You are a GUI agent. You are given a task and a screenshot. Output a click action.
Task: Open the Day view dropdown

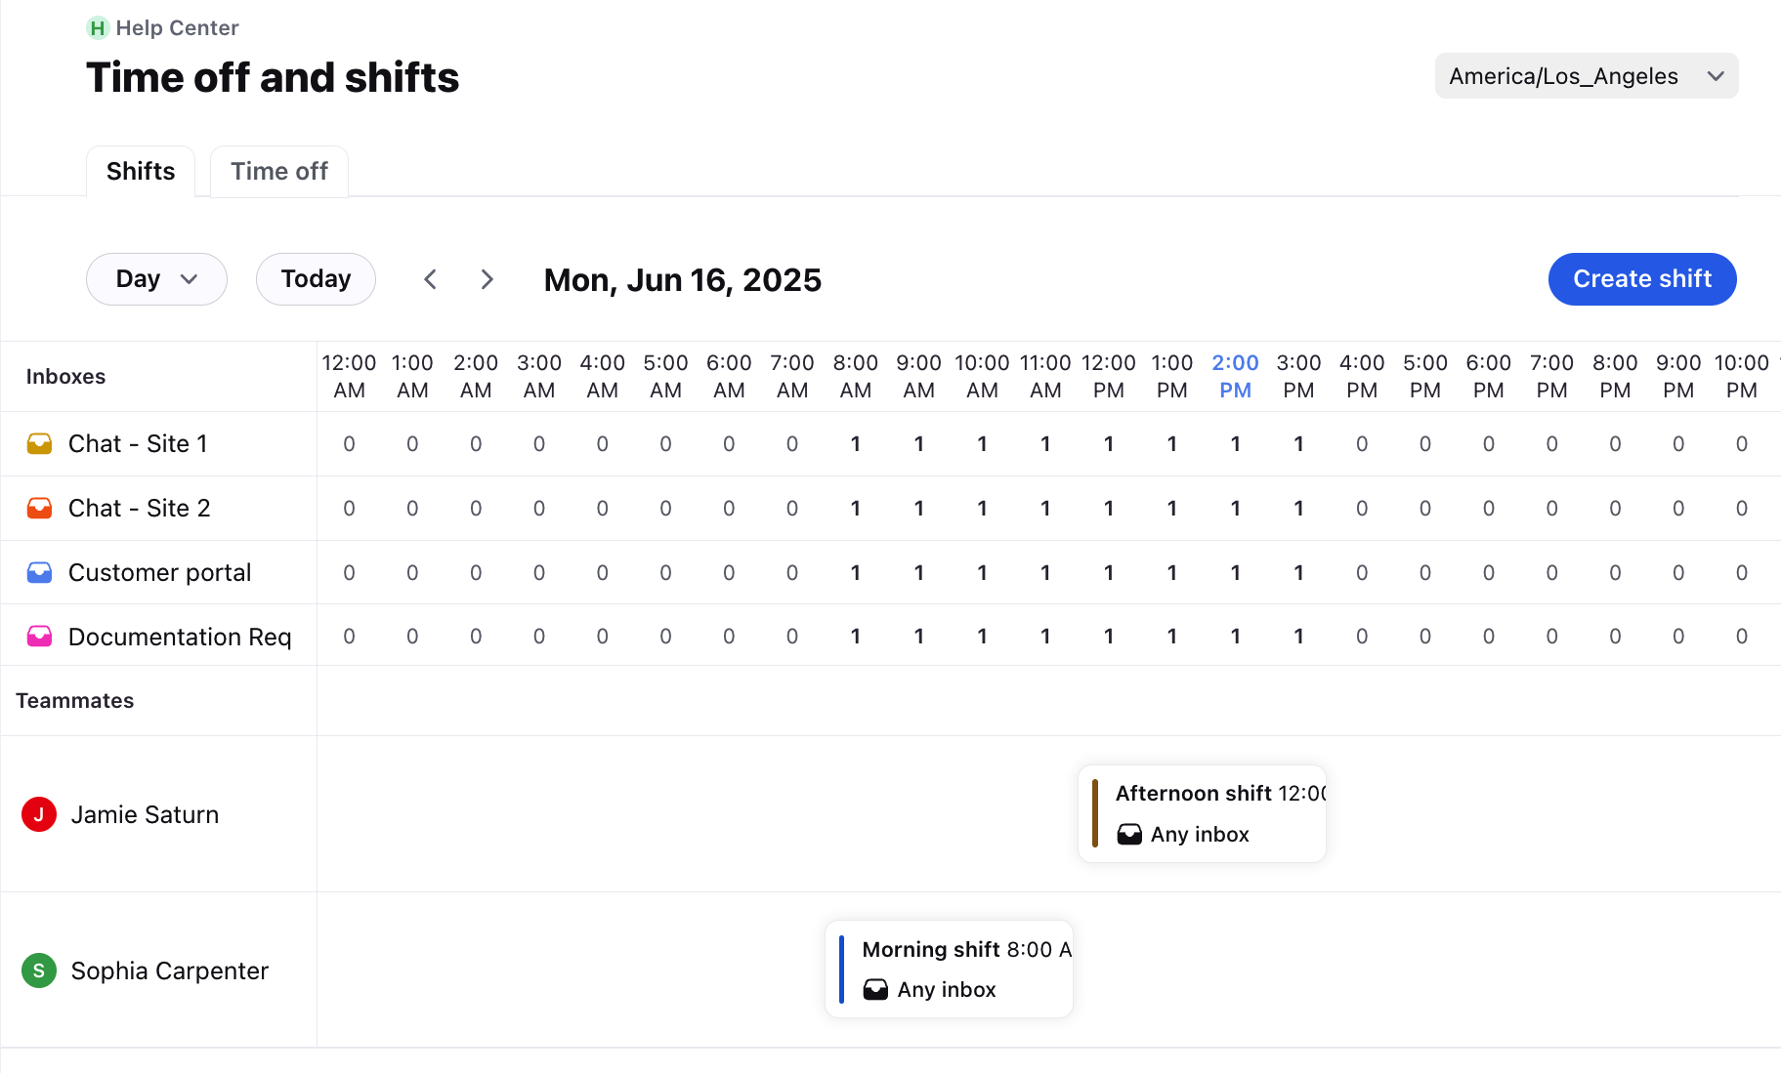pyautogui.click(x=156, y=279)
